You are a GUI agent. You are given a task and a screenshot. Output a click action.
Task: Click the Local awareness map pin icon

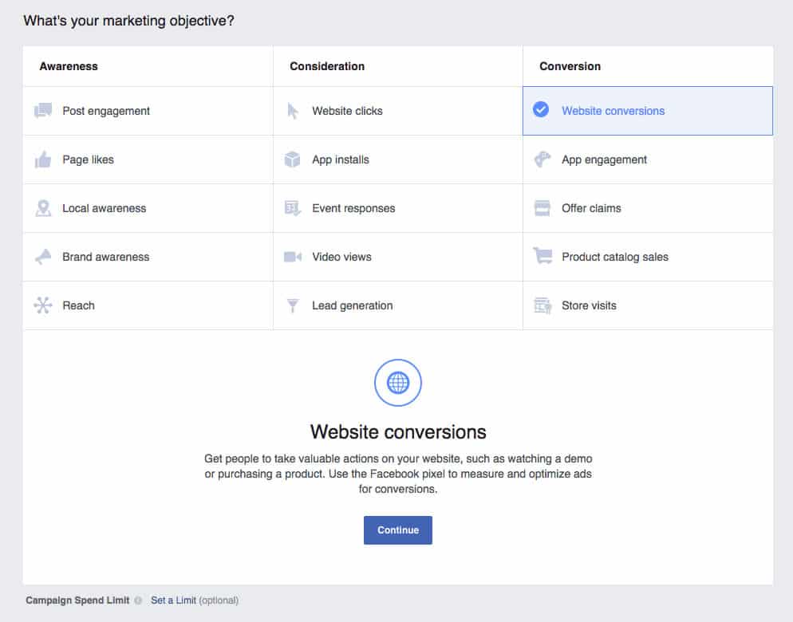click(x=43, y=208)
